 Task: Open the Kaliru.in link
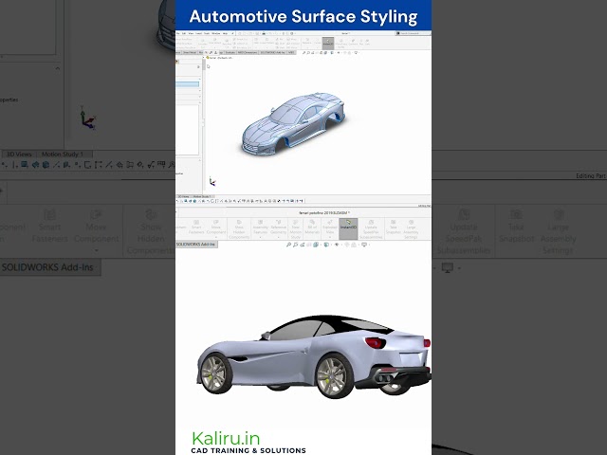[226, 439]
